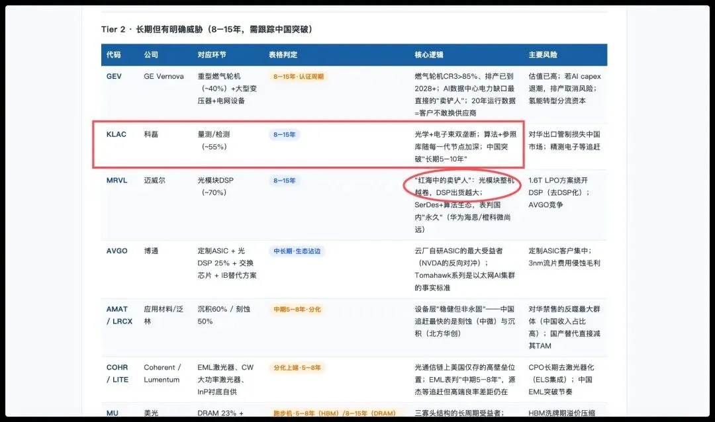Screen dimensions: 715x422
Task: Click the 分化上端·5–8年 badge
Action: [x=297, y=368]
